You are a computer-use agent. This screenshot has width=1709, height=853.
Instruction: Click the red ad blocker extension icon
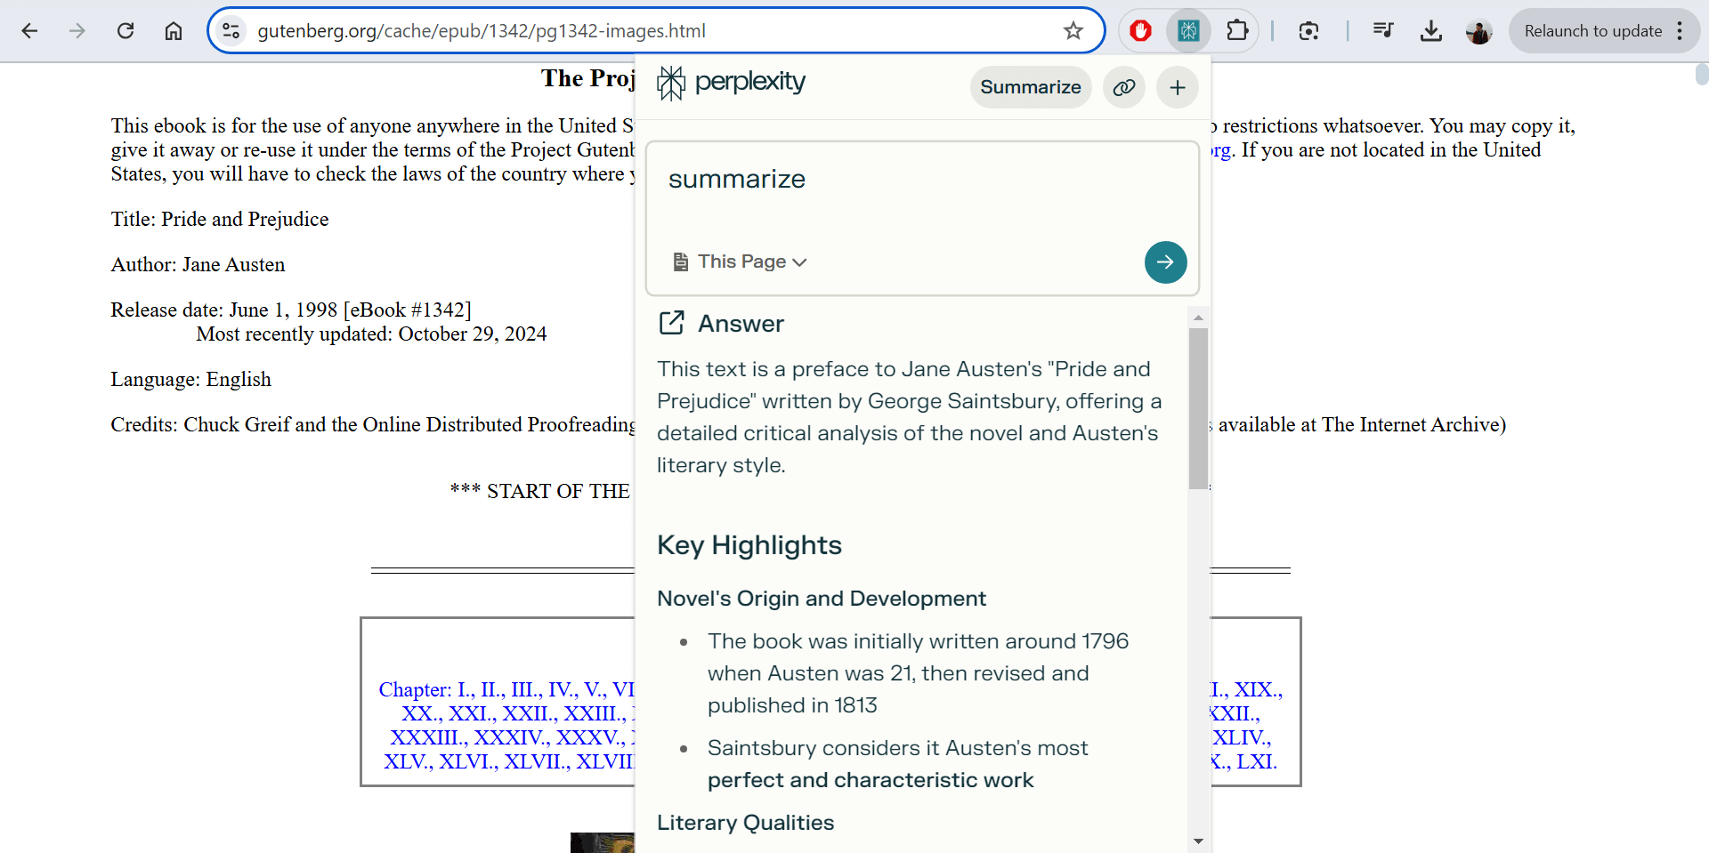coord(1140,31)
